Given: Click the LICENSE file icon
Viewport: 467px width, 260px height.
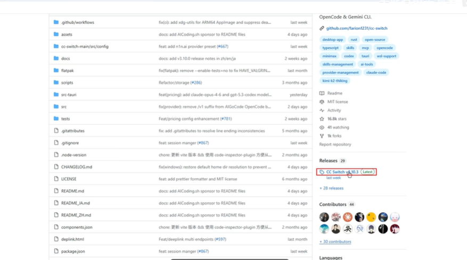Looking at the screenshot, I should coord(56,179).
